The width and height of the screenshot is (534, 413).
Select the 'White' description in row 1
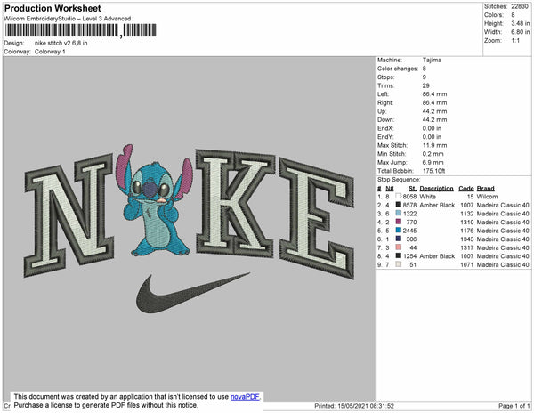pyautogui.click(x=428, y=197)
